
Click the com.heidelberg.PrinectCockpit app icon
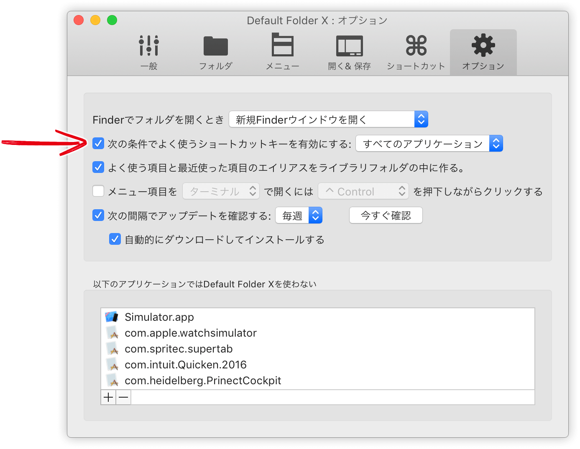[112, 380]
